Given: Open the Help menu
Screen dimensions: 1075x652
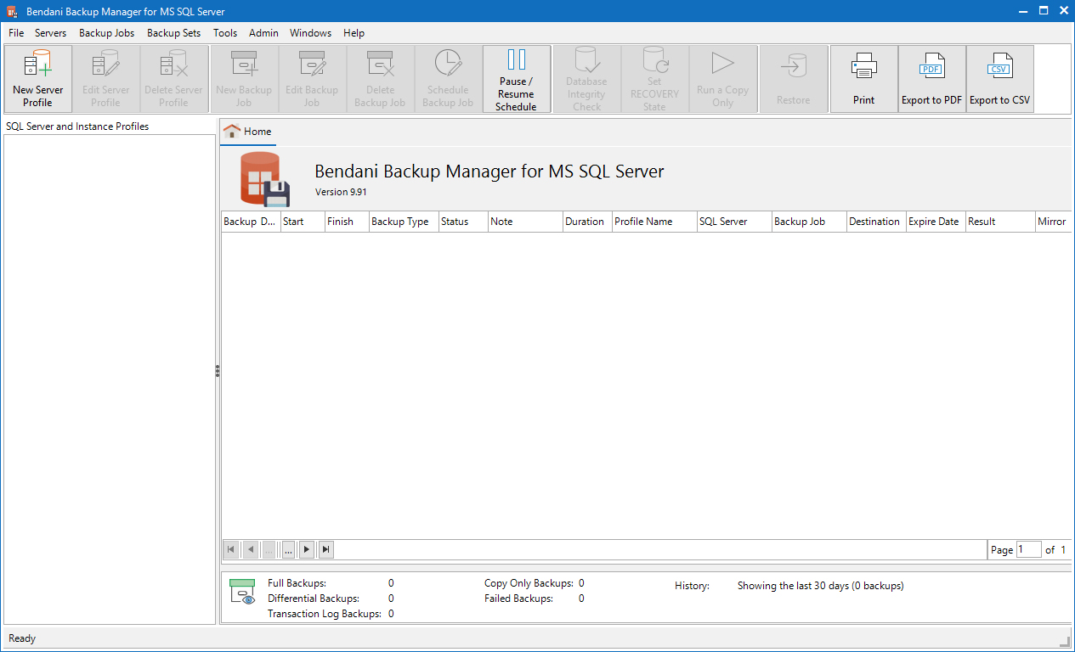Looking at the screenshot, I should (x=354, y=33).
